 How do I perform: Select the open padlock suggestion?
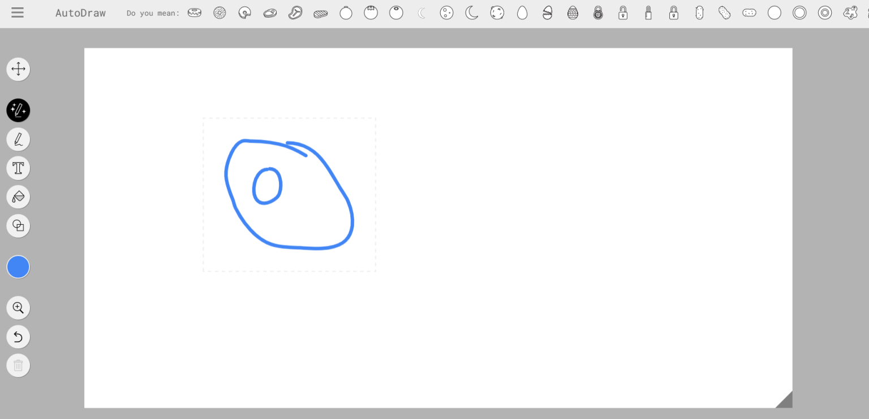623,12
